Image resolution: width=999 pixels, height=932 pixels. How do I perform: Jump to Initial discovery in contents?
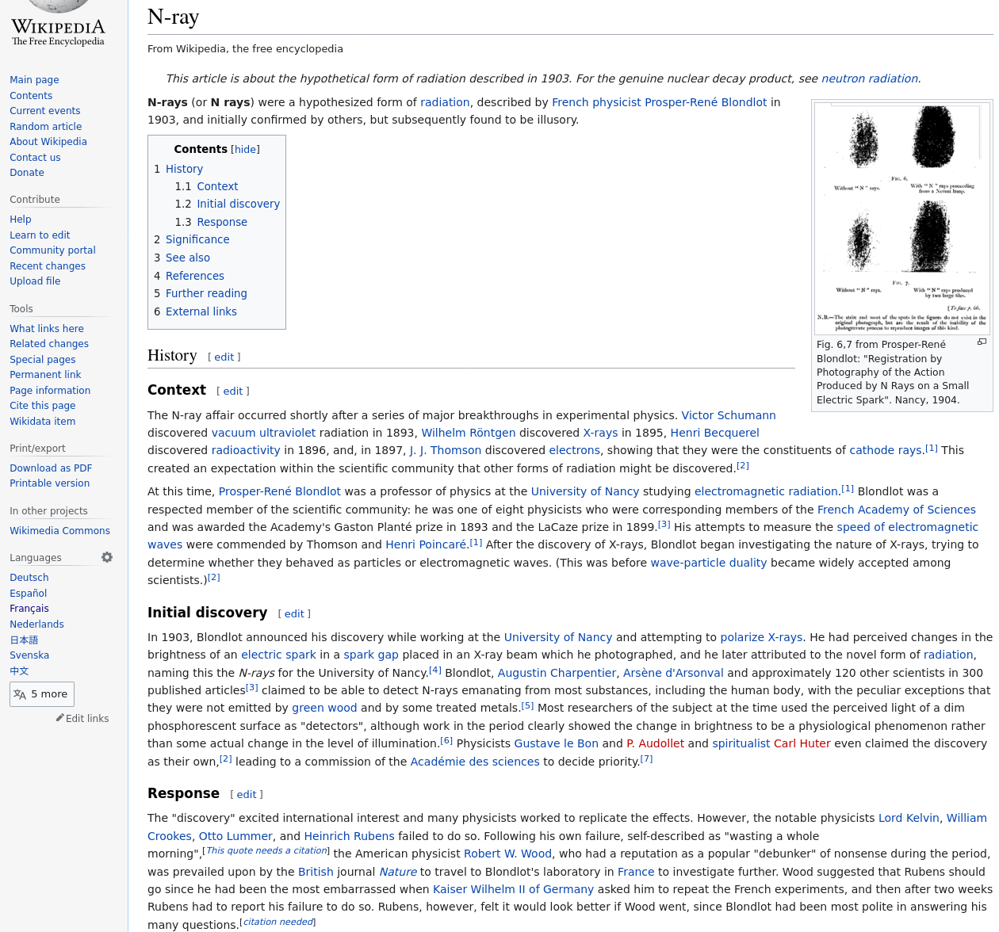click(238, 204)
